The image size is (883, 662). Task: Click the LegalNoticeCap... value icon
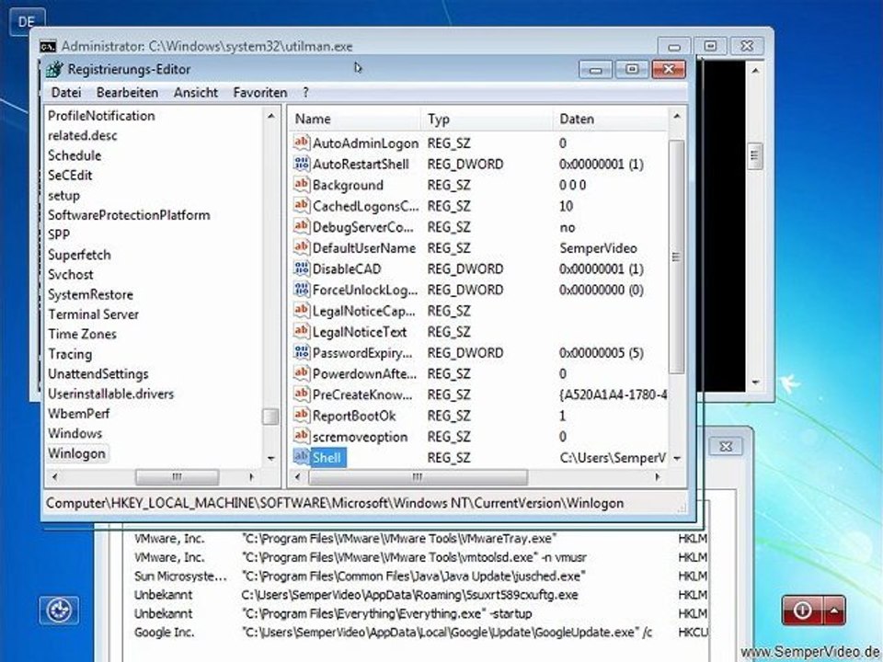(302, 310)
